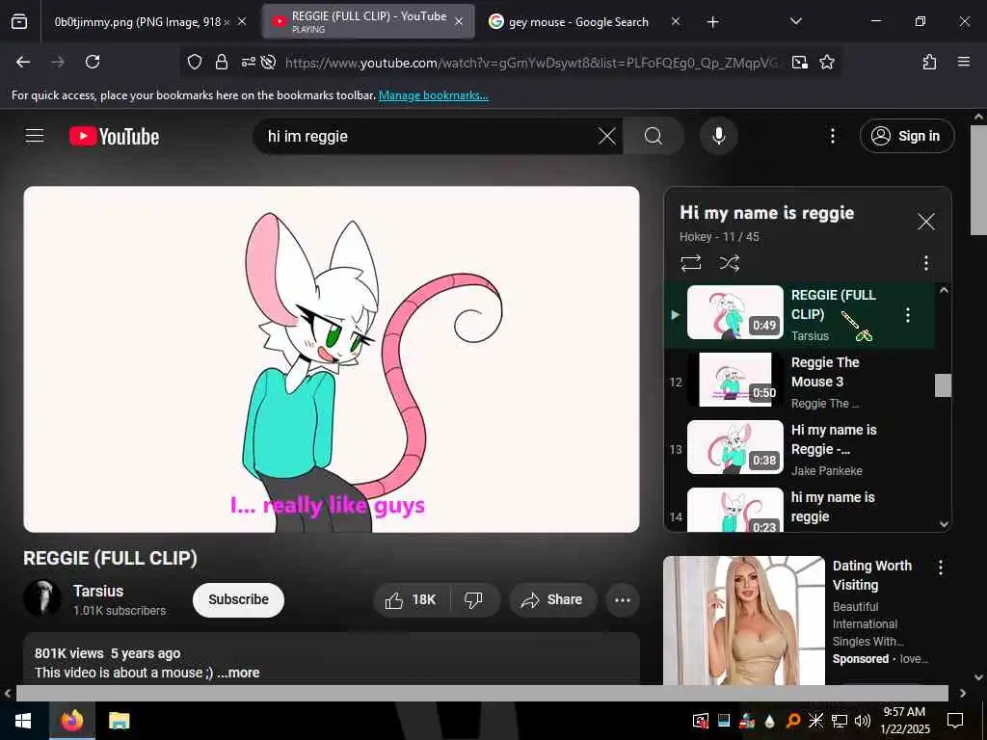
Task: Close the gey mouse Google Search tab
Action: click(x=676, y=22)
